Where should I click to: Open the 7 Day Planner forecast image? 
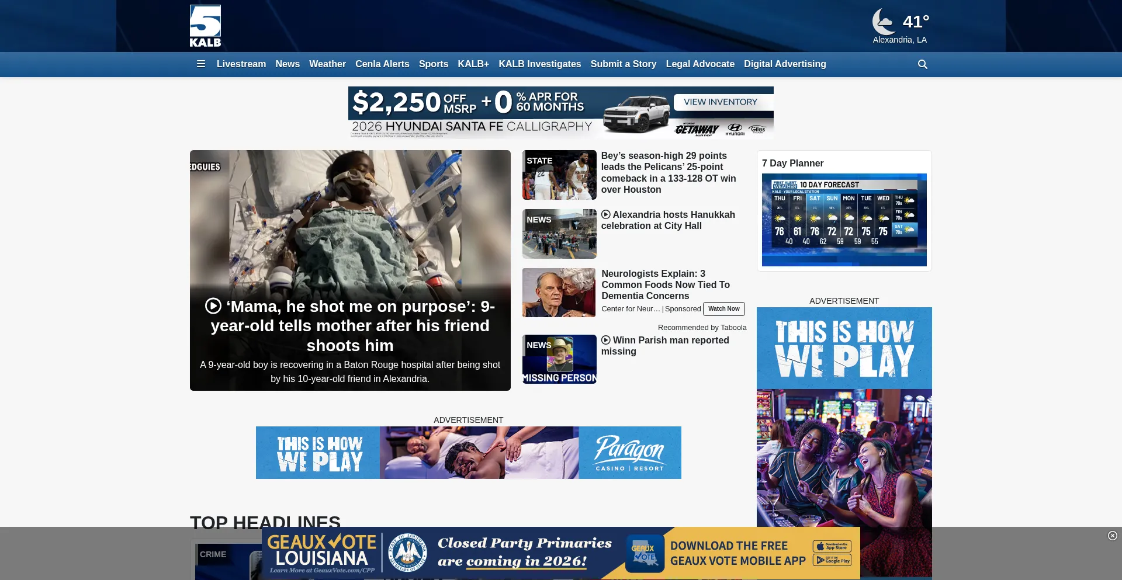[x=844, y=220]
